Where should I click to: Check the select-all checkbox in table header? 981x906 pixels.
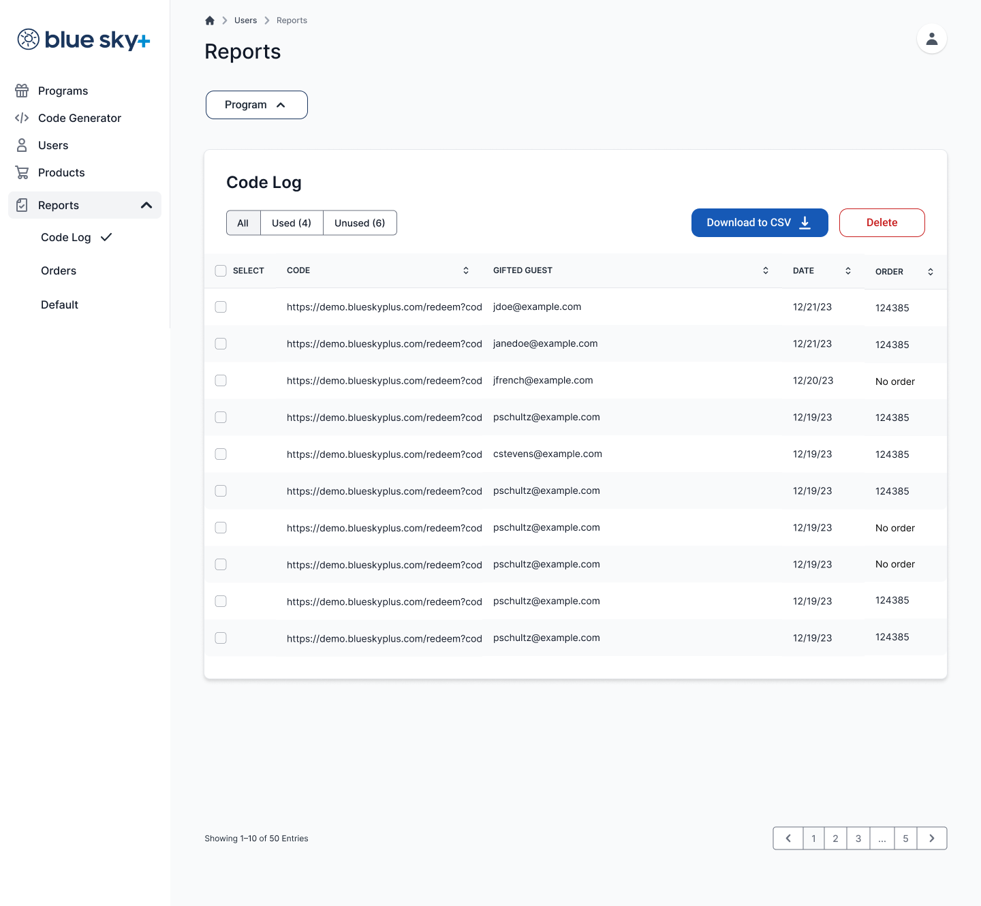pos(221,270)
